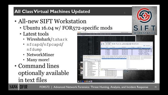Image resolution: width=168 pixels, height=95 pixels.
Task: Click the "Wireshshark/tshark" bullet text
Action: point(47,39)
